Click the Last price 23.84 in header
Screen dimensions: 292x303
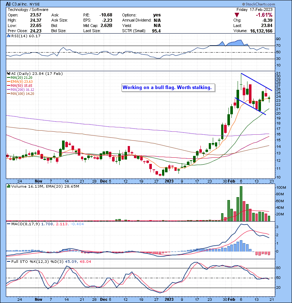[267, 26]
